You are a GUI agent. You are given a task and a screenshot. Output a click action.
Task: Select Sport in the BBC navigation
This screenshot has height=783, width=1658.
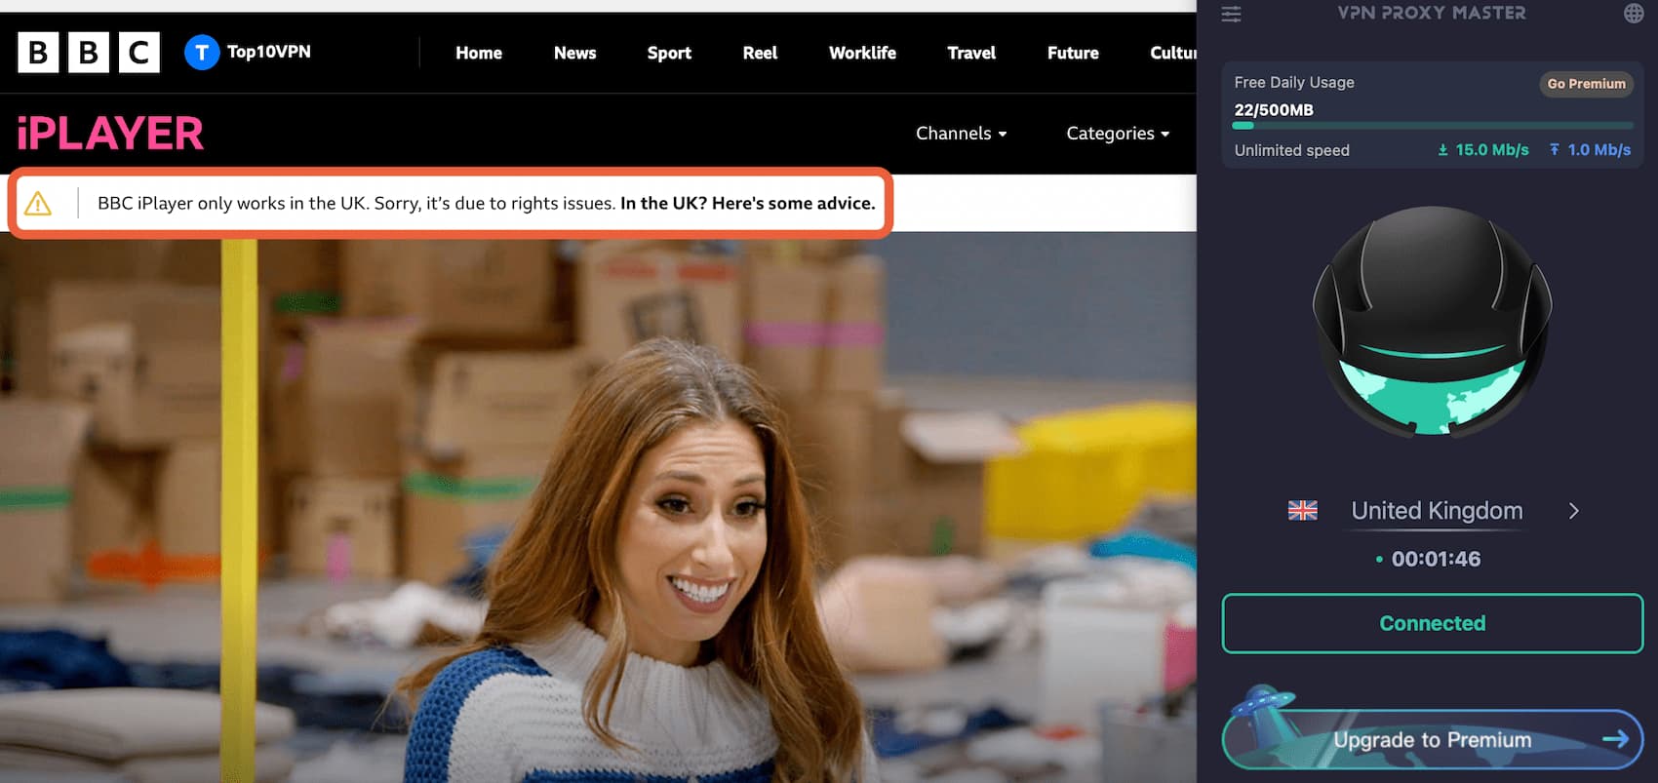669,53
